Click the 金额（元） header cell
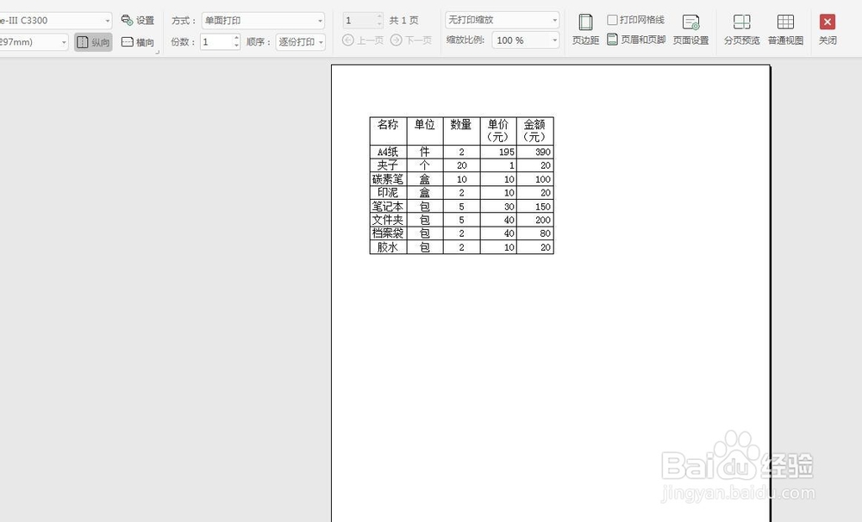Viewport: 862px width, 522px height. pos(535,131)
